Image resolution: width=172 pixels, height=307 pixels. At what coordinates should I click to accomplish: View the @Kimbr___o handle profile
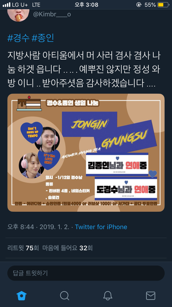(x=52, y=14)
